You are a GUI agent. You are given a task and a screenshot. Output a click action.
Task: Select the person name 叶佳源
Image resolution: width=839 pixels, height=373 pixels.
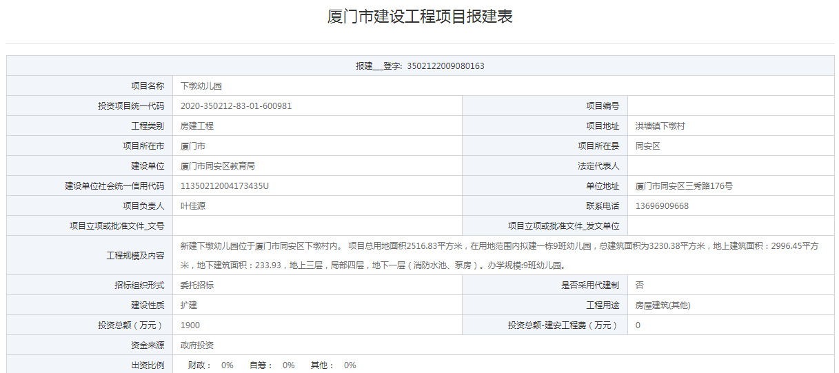pyautogui.click(x=193, y=206)
